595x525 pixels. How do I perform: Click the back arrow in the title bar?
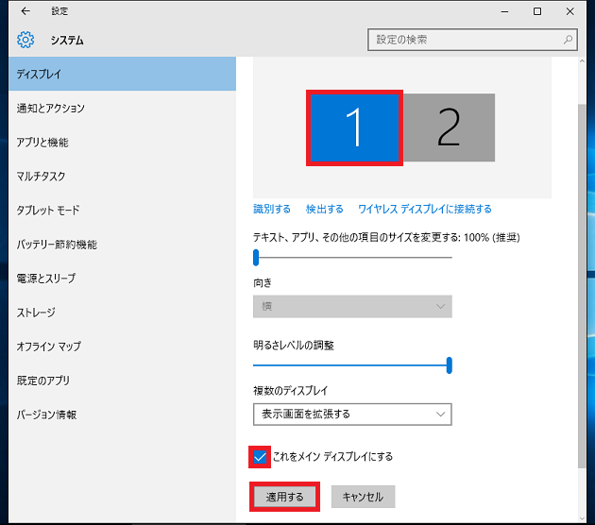(x=25, y=11)
